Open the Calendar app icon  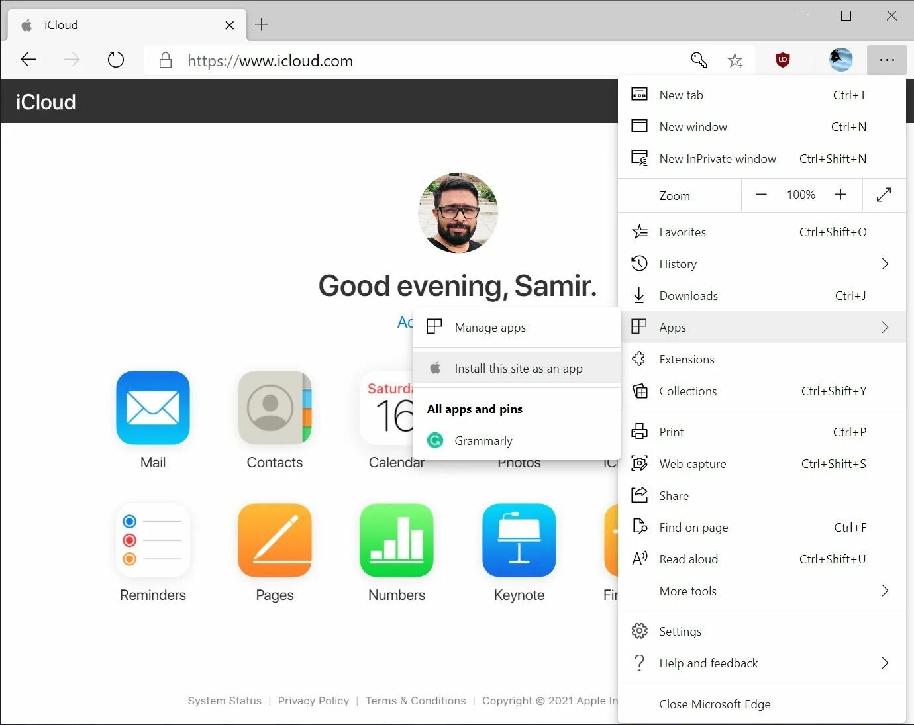pos(387,408)
